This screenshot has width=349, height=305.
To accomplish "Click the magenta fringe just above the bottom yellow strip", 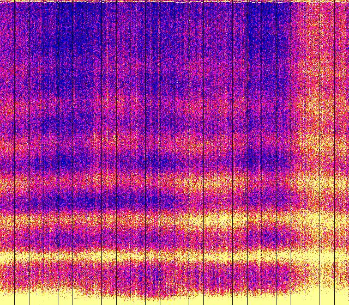I will point(164,280).
